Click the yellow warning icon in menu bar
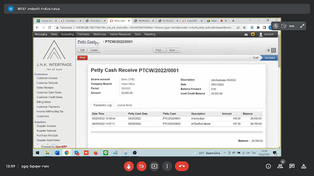The width and height of the screenshot is (314, 176). 253,34
